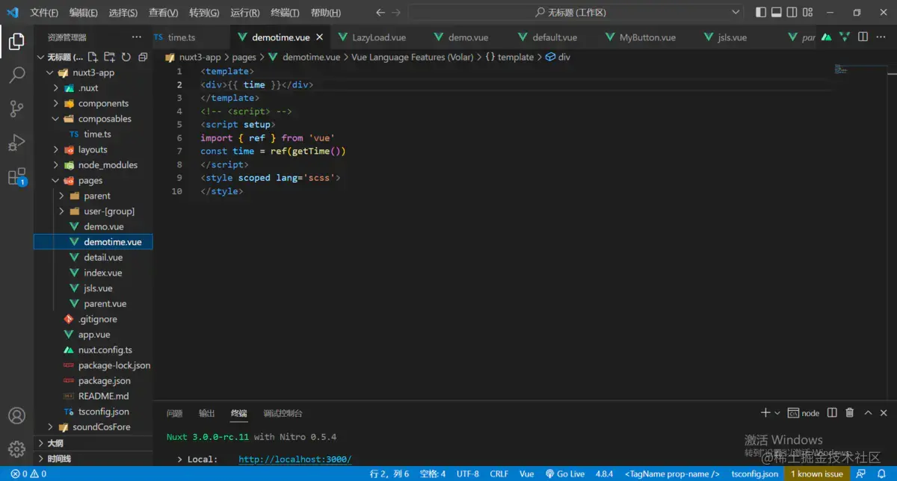Open the Run and Debug view
897x481 pixels.
click(x=16, y=143)
